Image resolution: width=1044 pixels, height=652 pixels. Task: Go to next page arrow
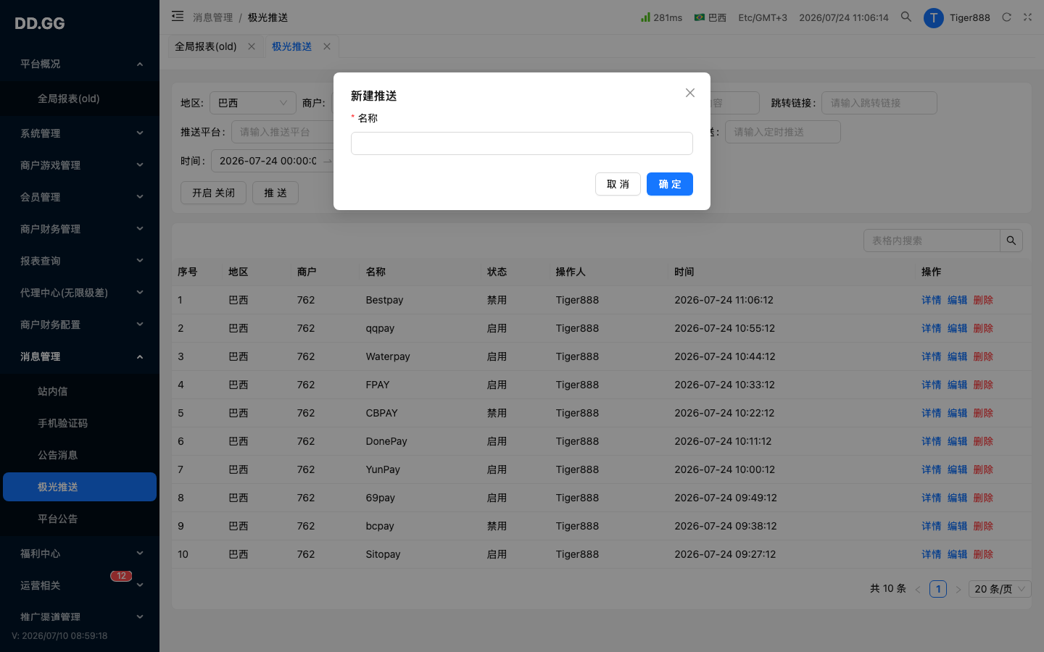958,590
